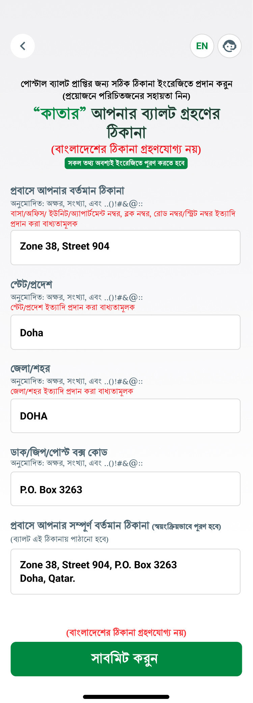Tap the red Bangladesh-address warning below the heading

coord(126,149)
